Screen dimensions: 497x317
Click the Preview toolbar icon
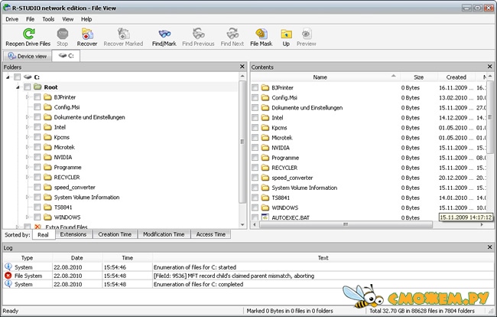[x=306, y=34]
